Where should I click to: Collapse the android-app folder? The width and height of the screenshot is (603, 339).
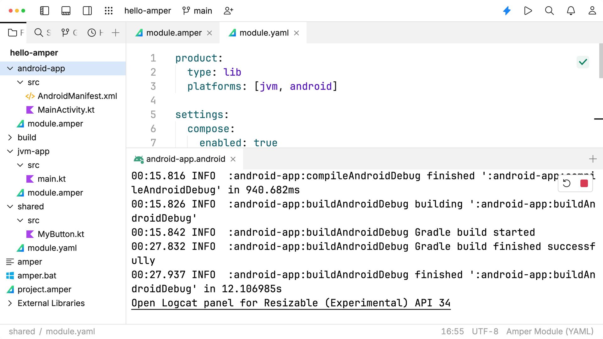pyautogui.click(x=10, y=68)
